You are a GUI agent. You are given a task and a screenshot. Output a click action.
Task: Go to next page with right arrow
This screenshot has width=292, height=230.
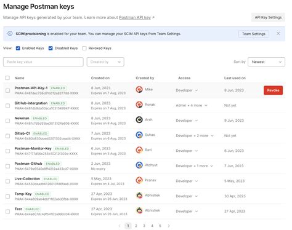coord(169,226)
